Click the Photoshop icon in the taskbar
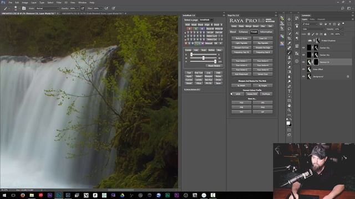Screen dimensions: 355x199 [59, 195]
